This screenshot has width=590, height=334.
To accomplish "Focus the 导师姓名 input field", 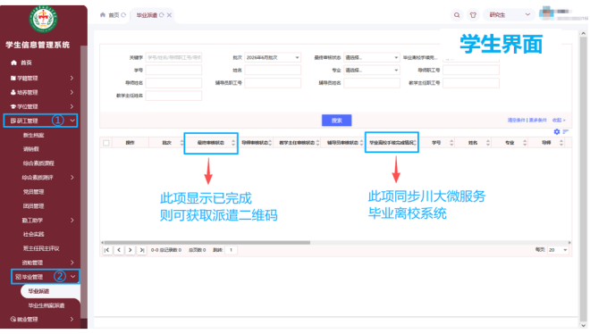I will 173,83.
